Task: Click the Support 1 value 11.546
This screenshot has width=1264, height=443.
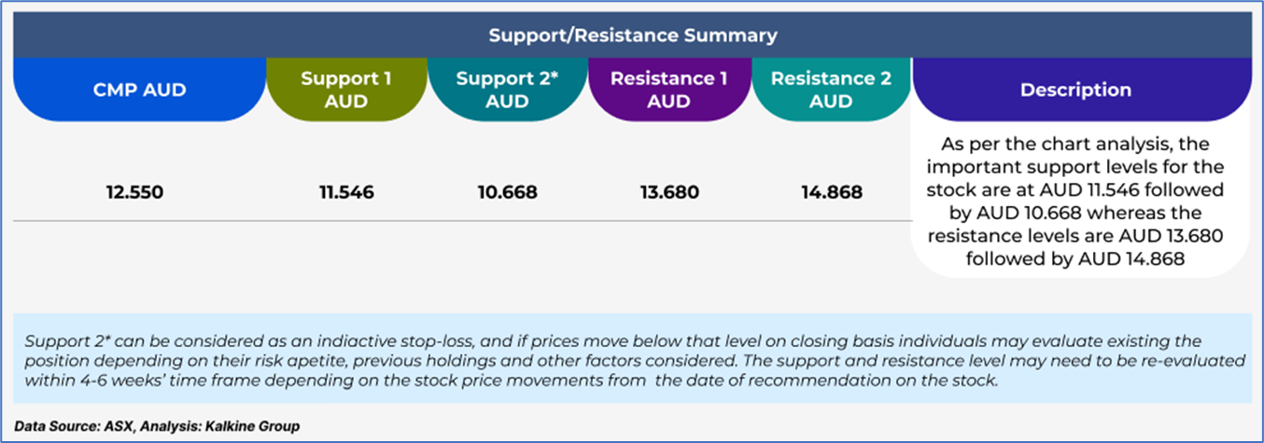Action: click(x=346, y=193)
